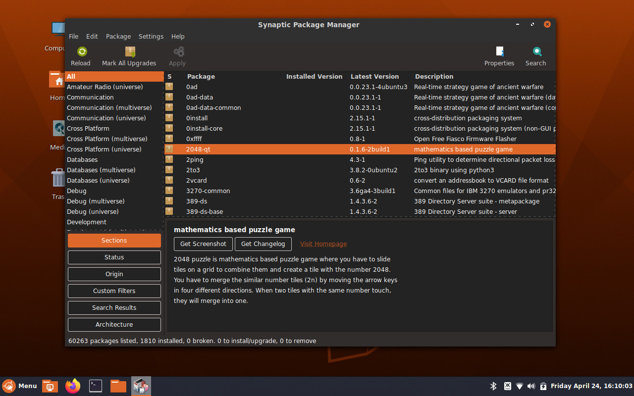This screenshot has width=634, height=396.
Task: Click the status box for the 2ping package
Action: click(x=169, y=159)
